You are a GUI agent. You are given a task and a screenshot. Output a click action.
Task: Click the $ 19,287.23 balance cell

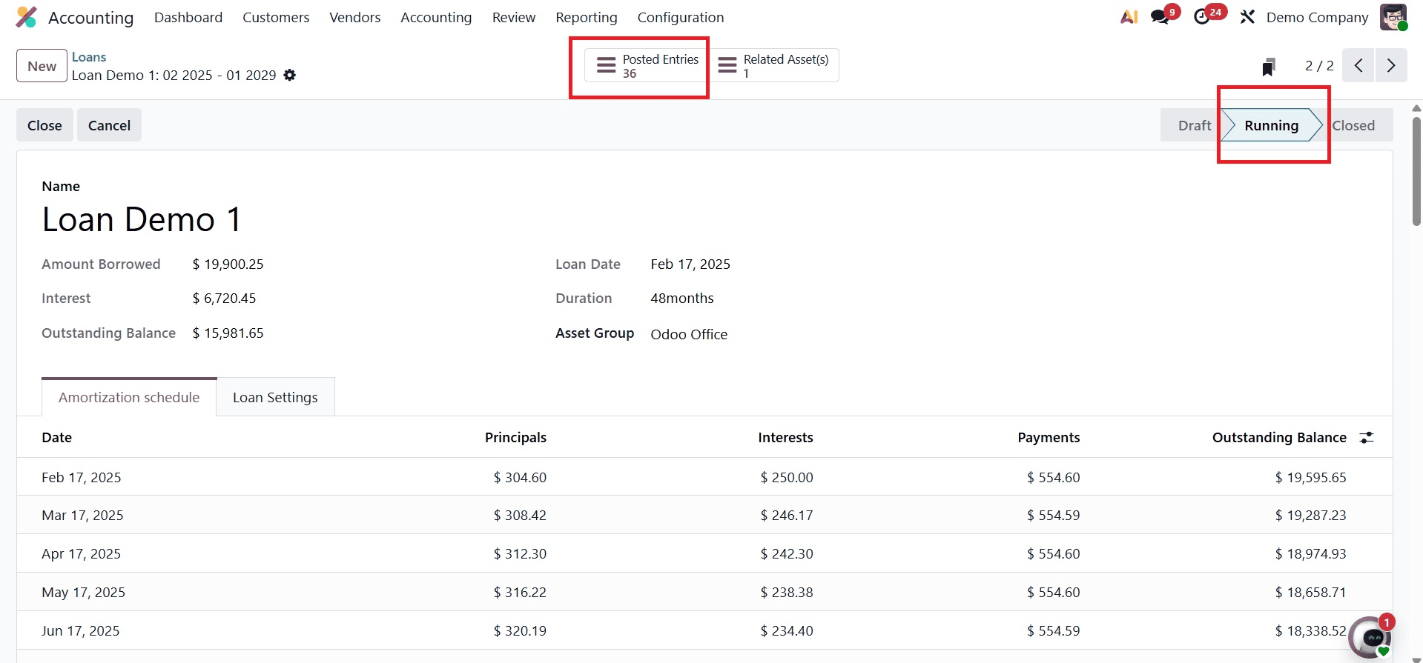pos(1310,515)
